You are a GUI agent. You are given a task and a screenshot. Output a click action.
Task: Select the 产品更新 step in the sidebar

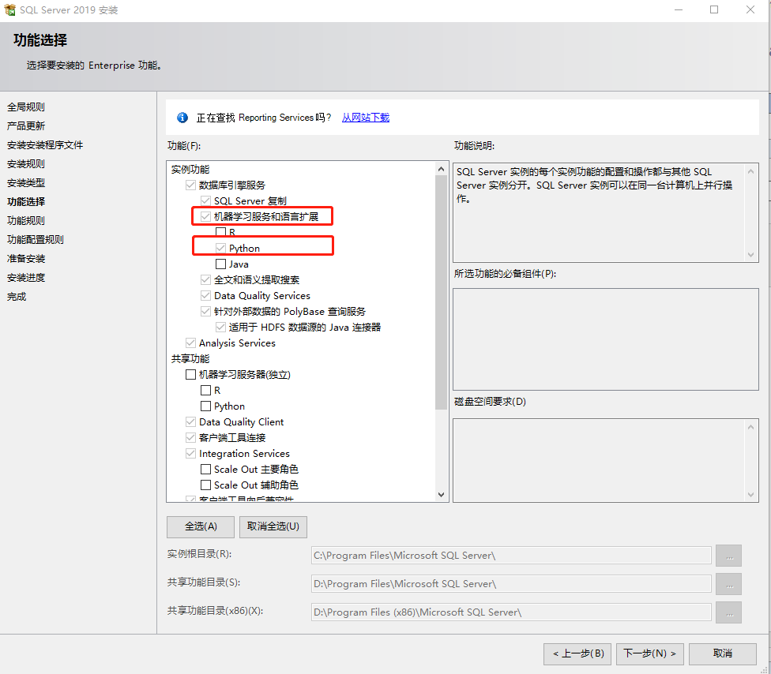25,125
